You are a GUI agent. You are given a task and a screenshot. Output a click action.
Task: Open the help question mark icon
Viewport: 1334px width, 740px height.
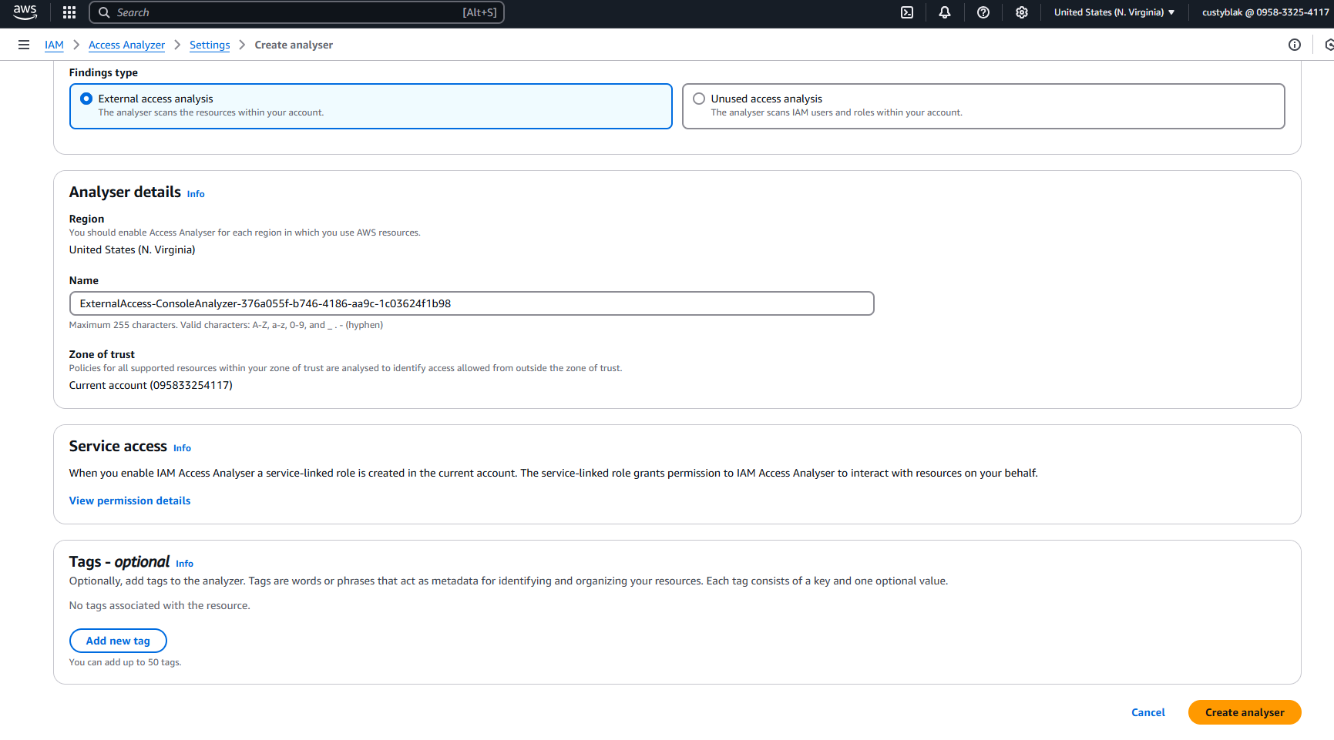[x=983, y=12]
